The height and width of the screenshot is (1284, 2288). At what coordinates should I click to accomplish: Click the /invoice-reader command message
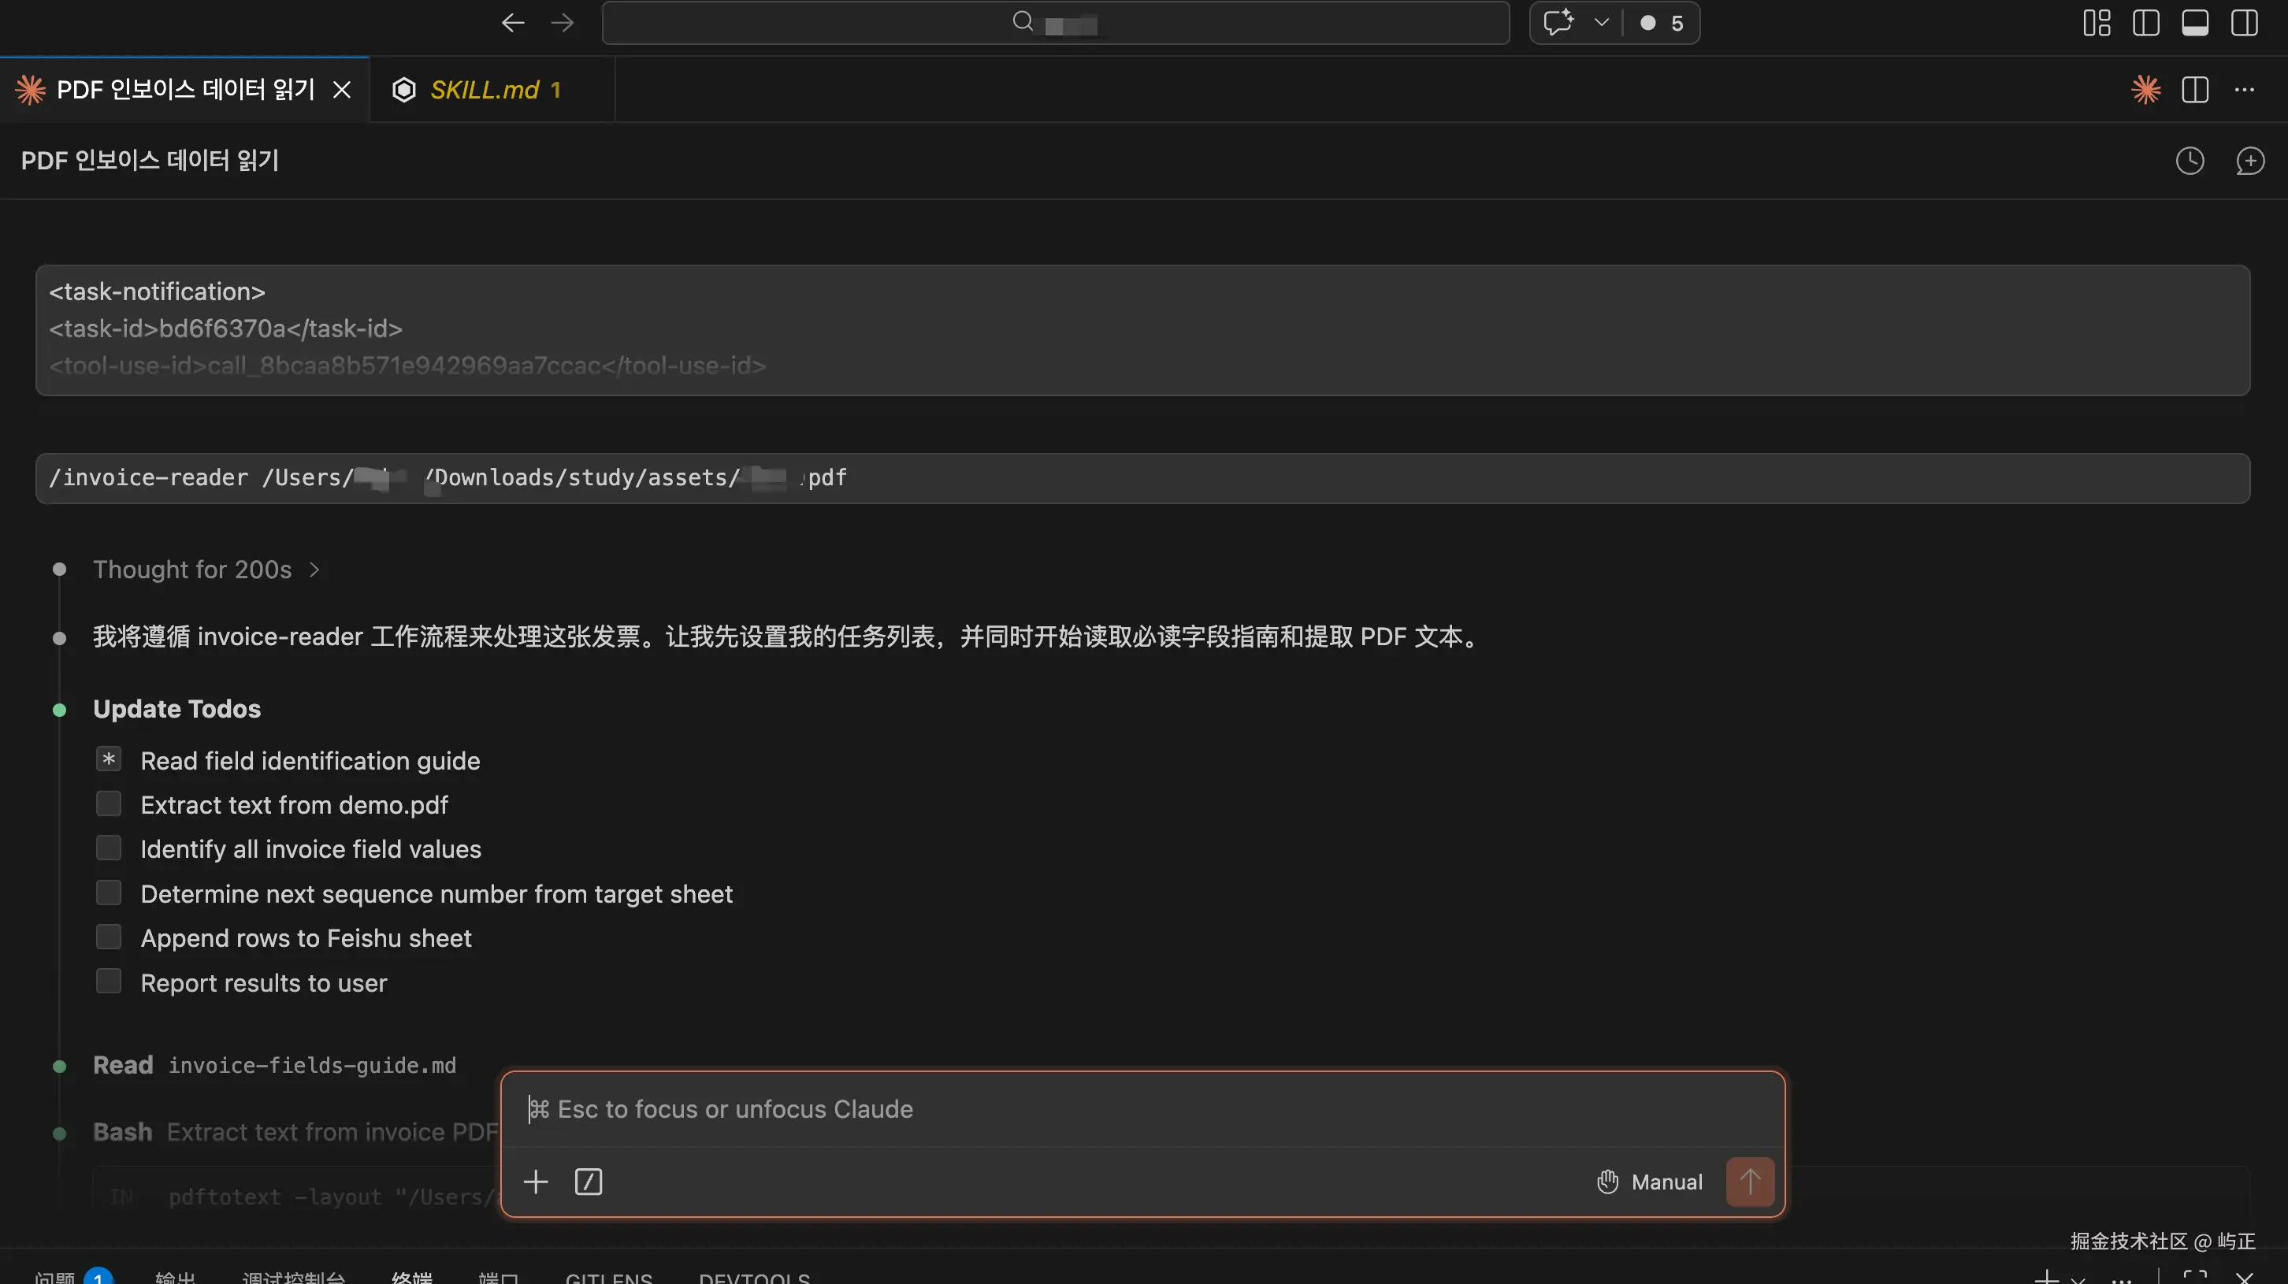(x=1142, y=477)
